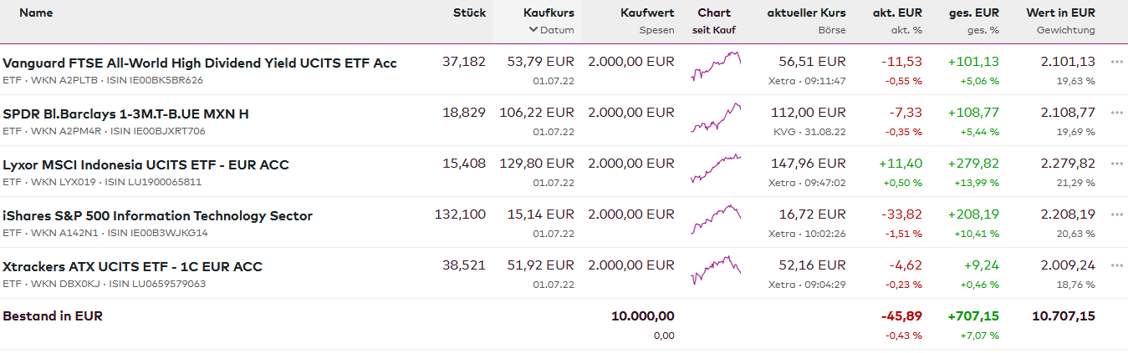Screen dimensions: 1128x353
Task: Open three-dot menu for Xtrackers ATX row
Action: (x=1116, y=265)
